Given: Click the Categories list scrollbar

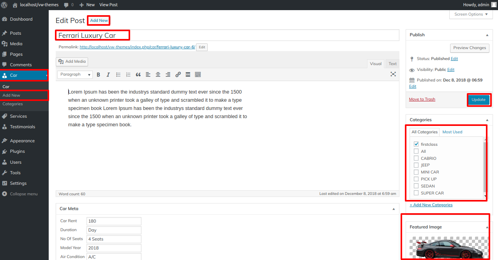Looking at the screenshot, I should 485,168.
